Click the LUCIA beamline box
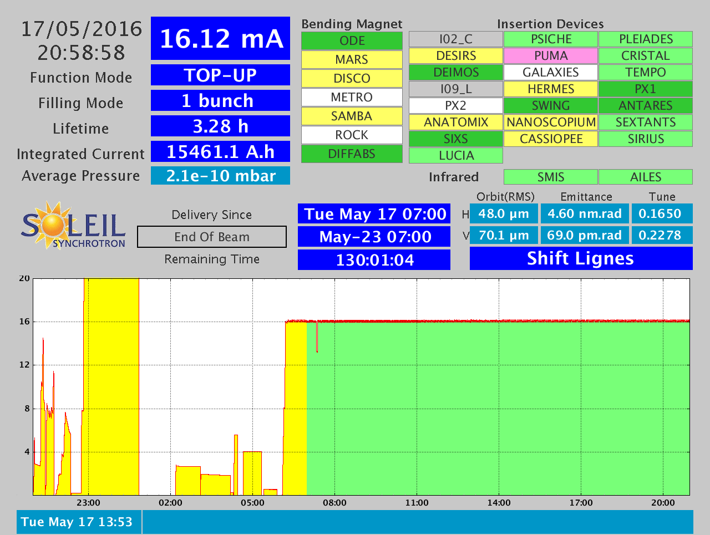This screenshot has width=710, height=535. 456,156
